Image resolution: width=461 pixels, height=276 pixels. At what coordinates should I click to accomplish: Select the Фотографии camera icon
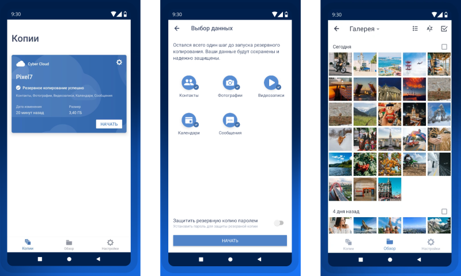[x=230, y=83]
